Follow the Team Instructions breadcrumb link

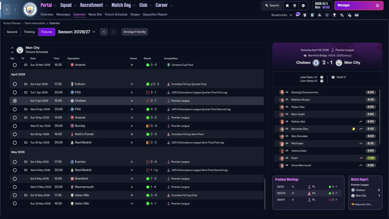click(35, 23)
